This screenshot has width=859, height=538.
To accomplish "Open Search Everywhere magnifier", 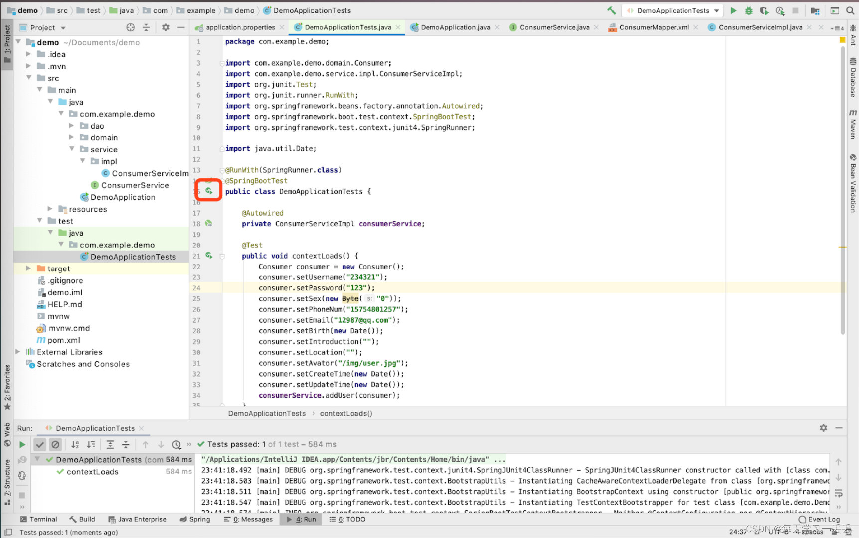I will [850, 10].
